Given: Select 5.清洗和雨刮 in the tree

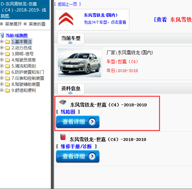Looking at the screenshot, I should point(24,66).
